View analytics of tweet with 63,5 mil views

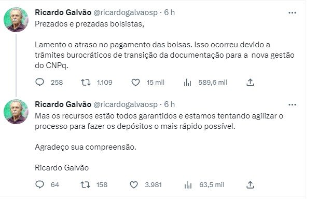188,185
